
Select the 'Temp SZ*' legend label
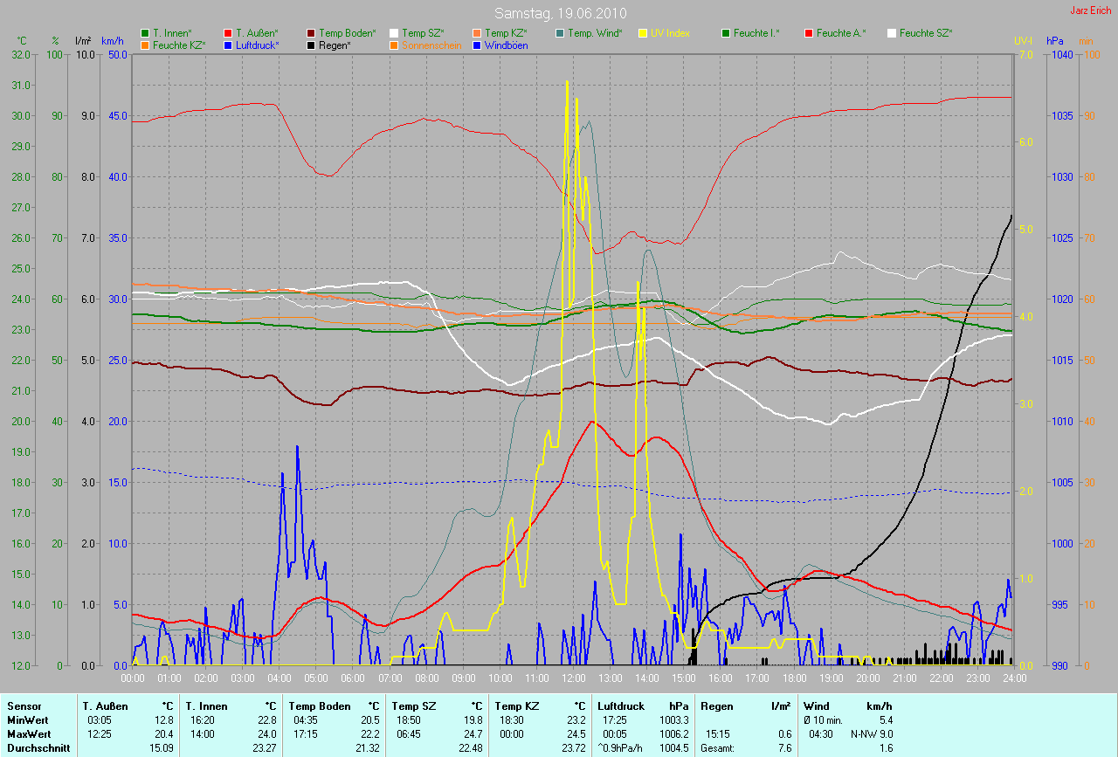tap(423, 33)
